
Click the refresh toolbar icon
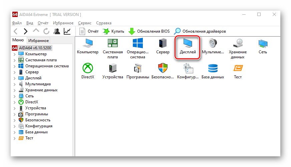[46, 31]
